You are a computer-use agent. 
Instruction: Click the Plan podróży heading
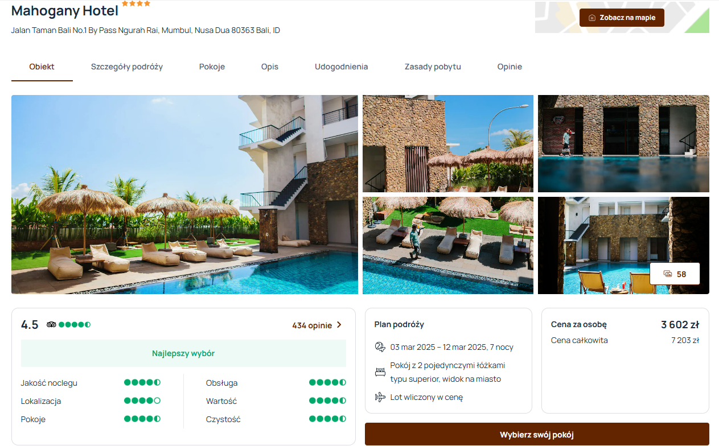pyautogui.click(x=399, y=324)
